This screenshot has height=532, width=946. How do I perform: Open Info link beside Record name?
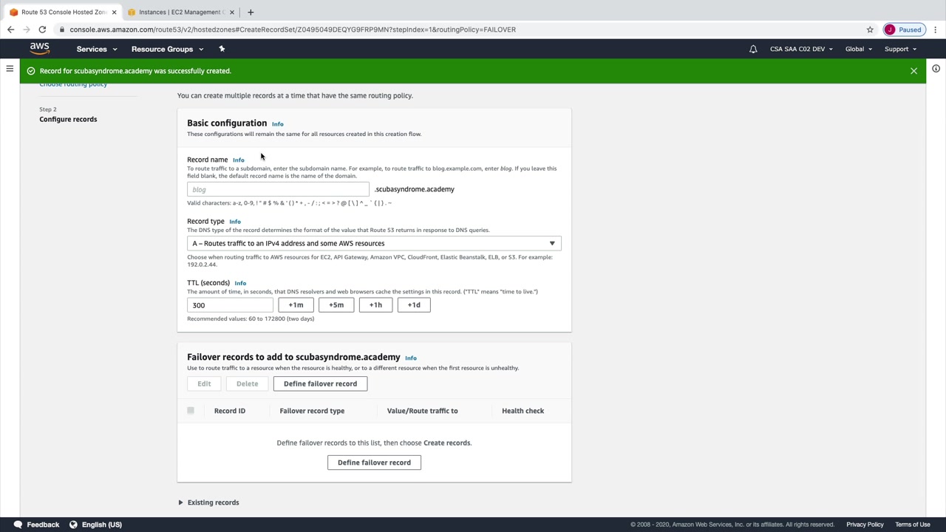tap(239, 160)
